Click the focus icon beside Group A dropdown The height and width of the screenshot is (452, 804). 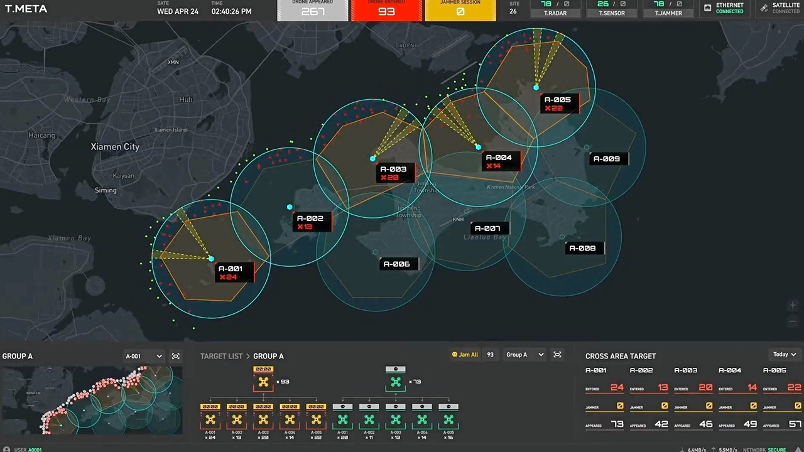click(x=557, y=355)
